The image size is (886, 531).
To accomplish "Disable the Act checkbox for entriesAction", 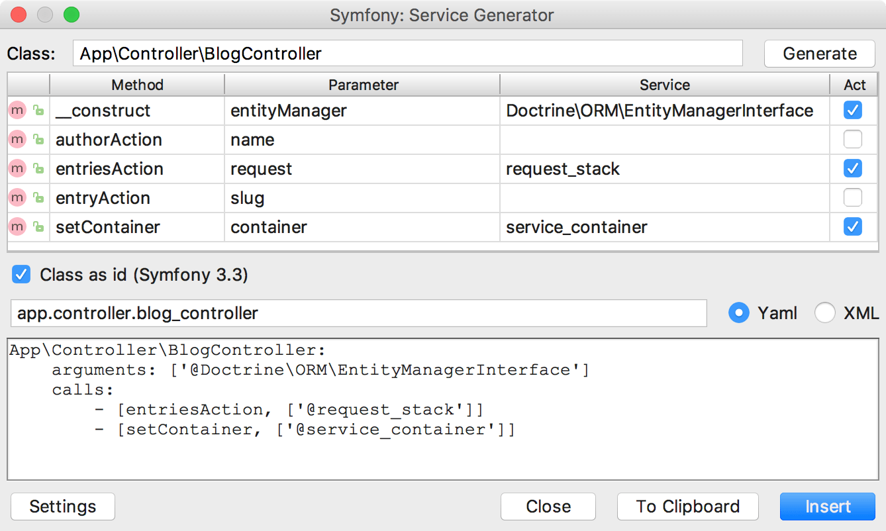I will click(853, 168).
